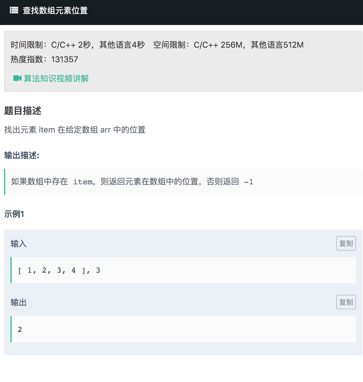Click the sentence 找出元素 item 在给定数组 arr 中的位置
Image resolution: width=363 pixels, height=382 pixels.
pyautogui.click(x=75, y=130)
